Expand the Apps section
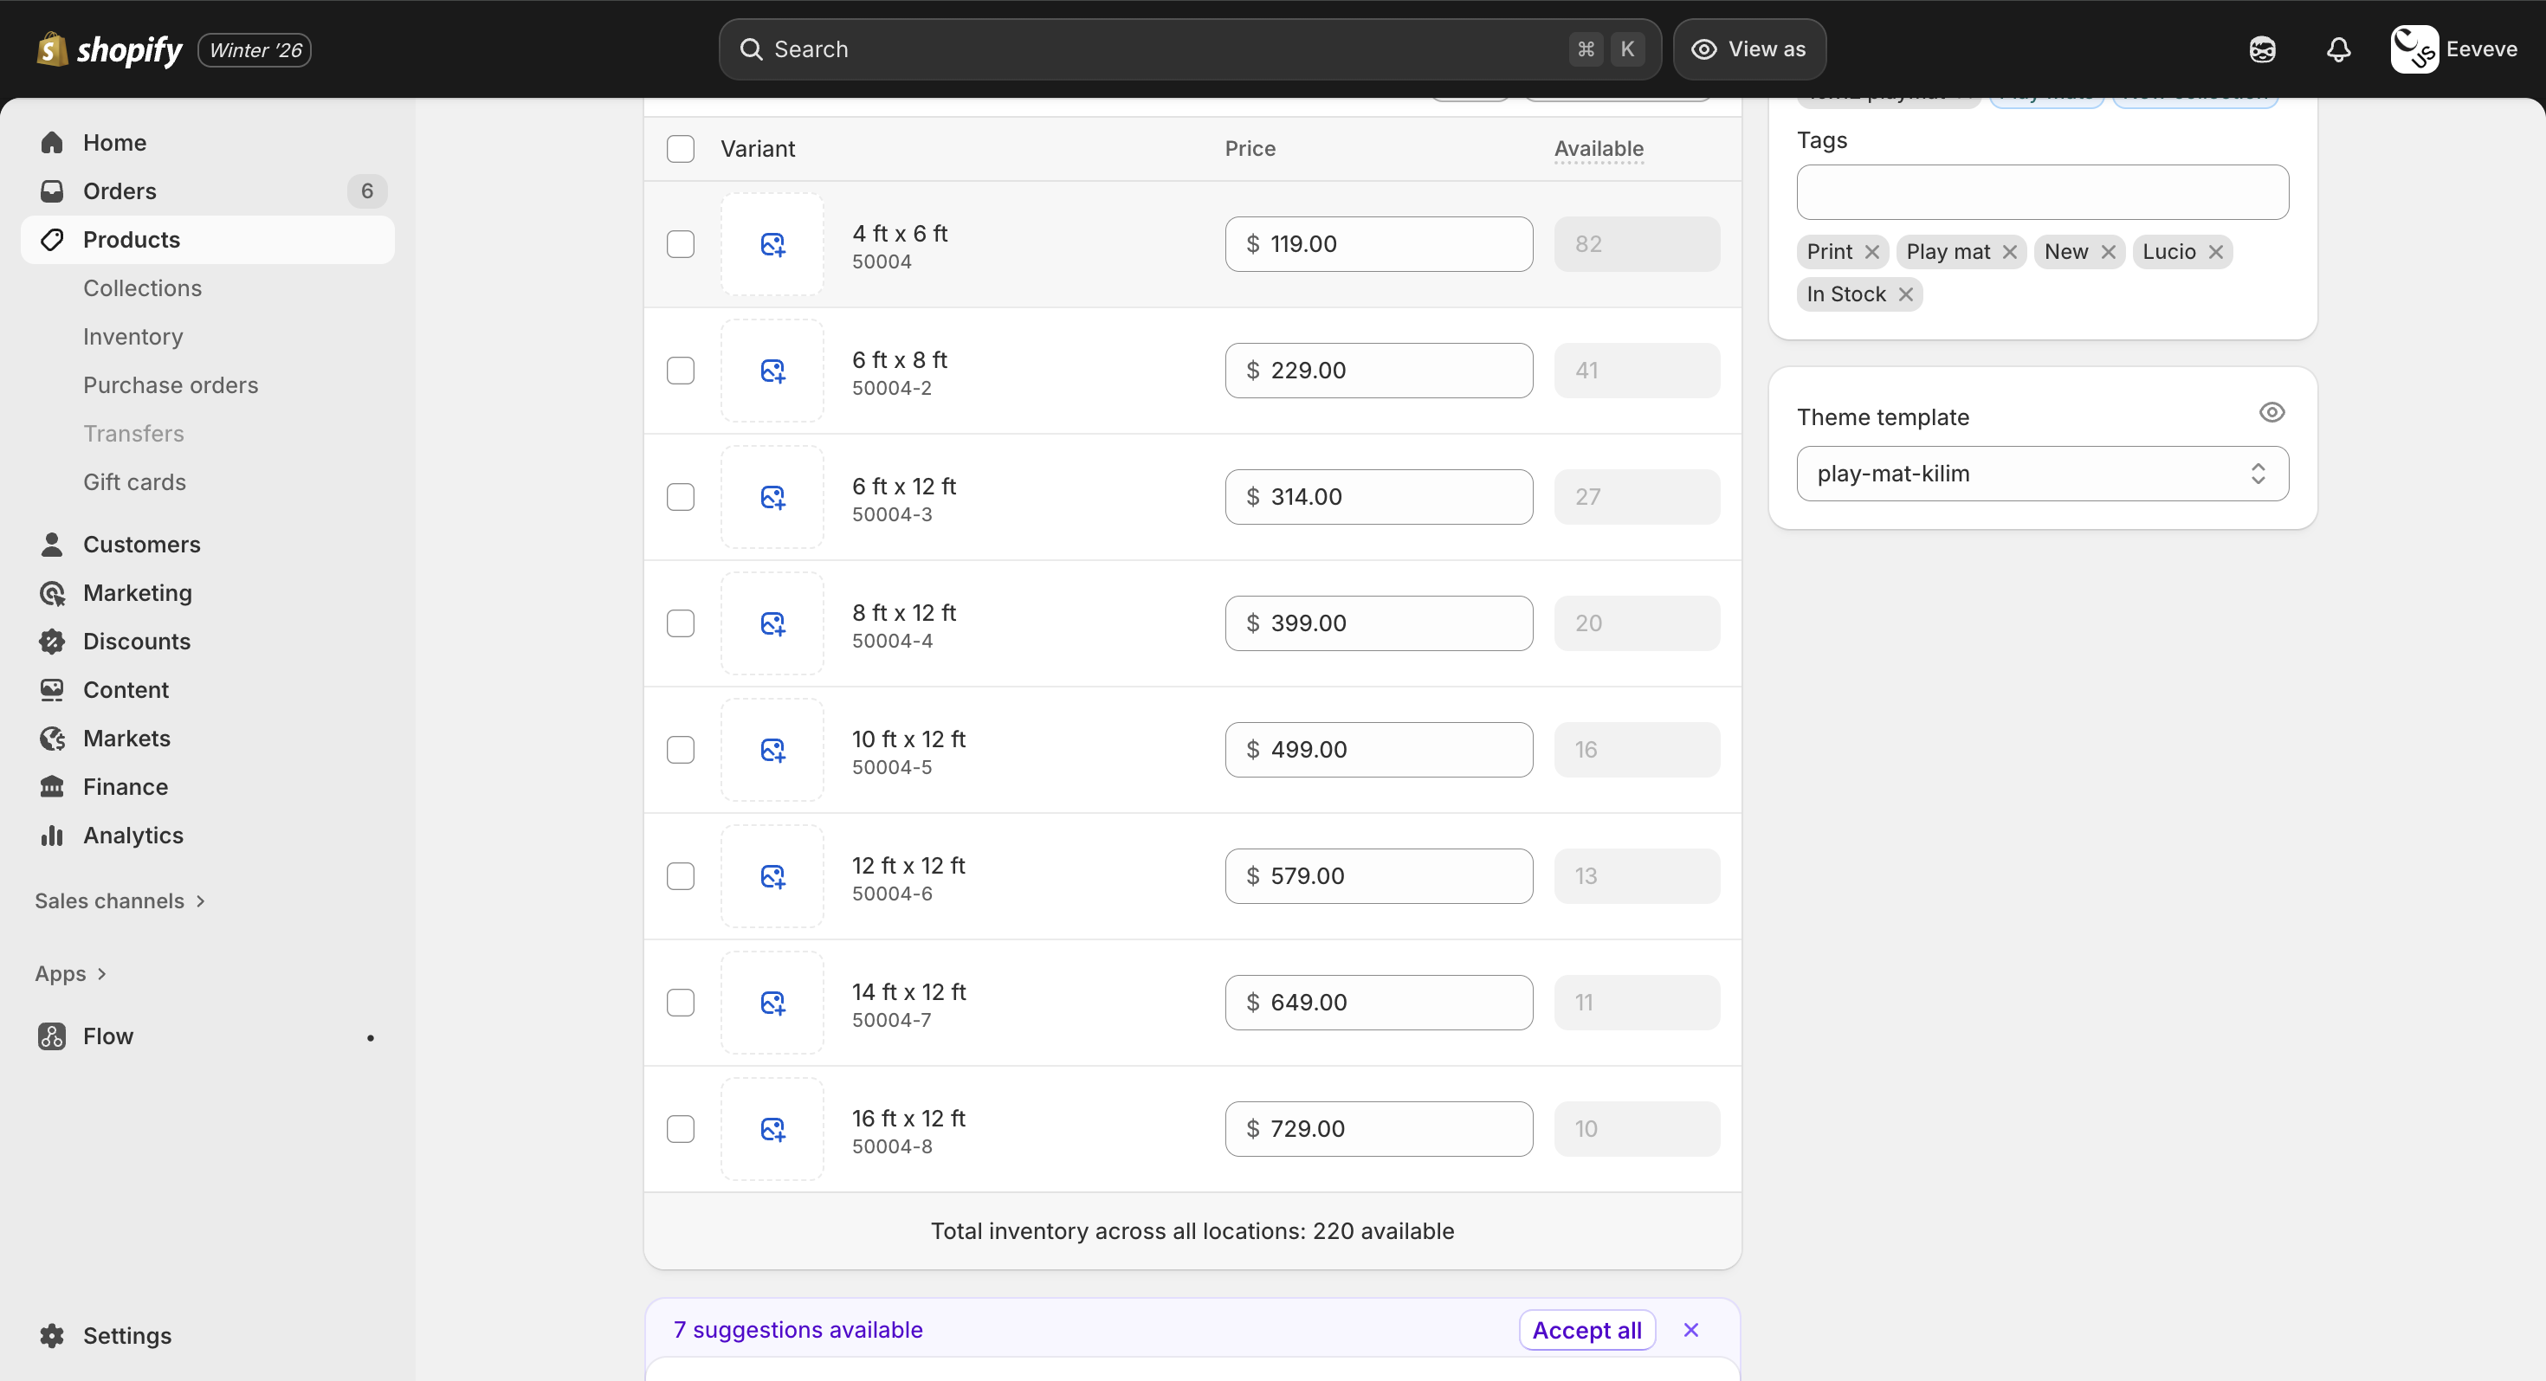 click(70, 973)
